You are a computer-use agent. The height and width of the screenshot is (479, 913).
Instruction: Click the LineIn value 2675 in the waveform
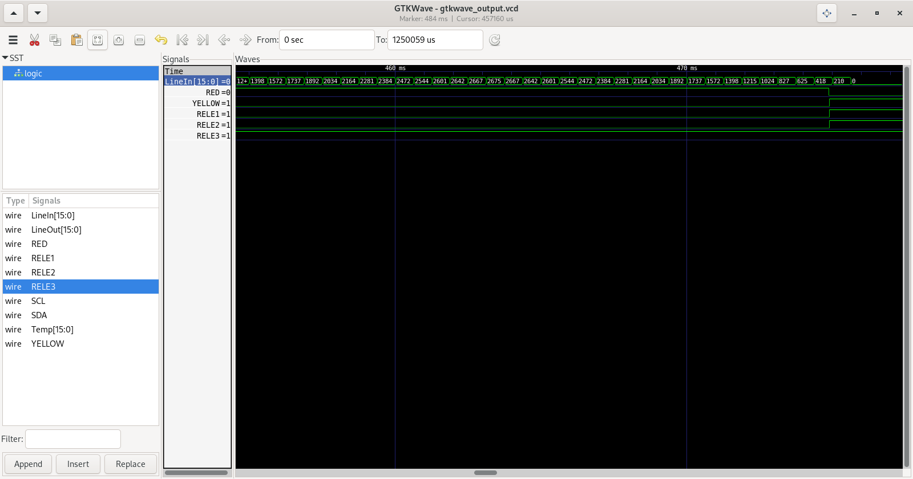pos(494,82)
